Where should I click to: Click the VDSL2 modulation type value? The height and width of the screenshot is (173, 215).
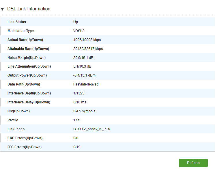point(78,31)
